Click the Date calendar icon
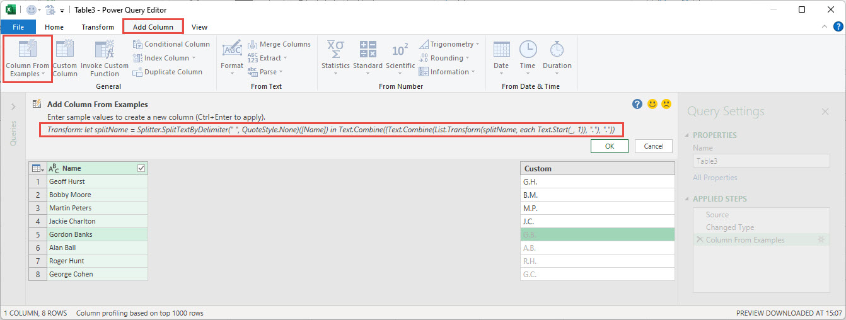 501,50
